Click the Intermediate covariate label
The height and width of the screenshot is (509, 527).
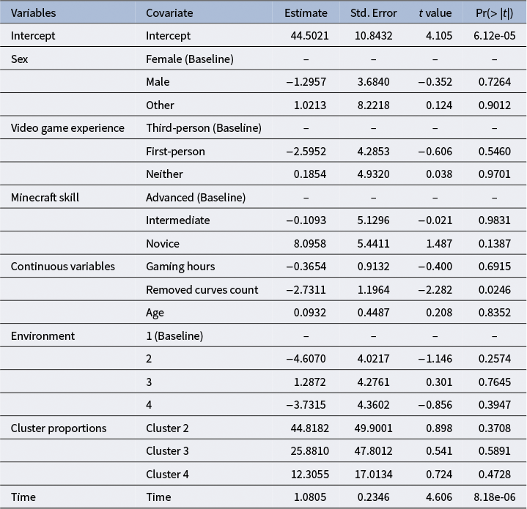178,220
